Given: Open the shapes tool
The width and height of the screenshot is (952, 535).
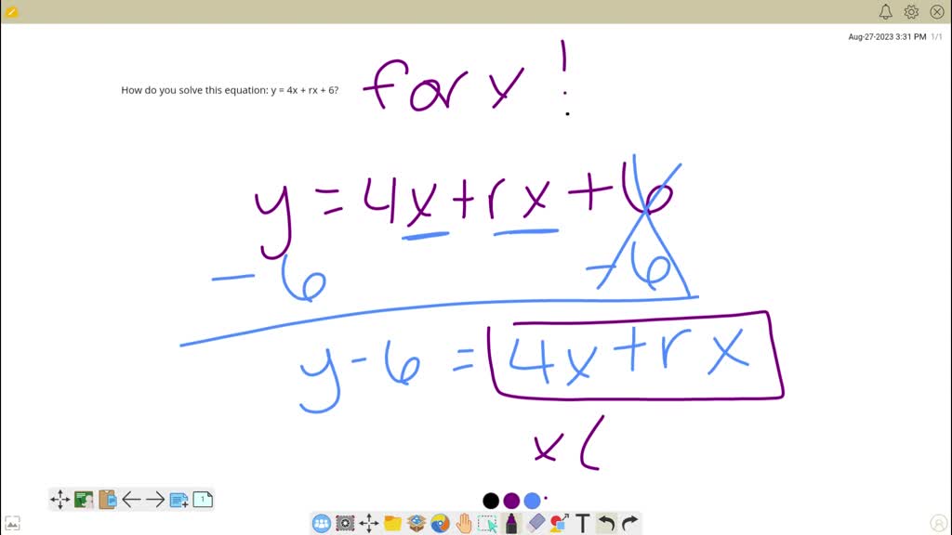Looking at the screenshot, I should [x=559, y=523].
